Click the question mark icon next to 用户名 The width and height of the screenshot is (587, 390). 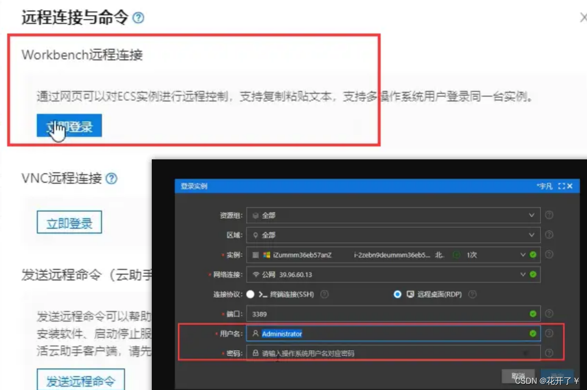[x=549, y=334]
